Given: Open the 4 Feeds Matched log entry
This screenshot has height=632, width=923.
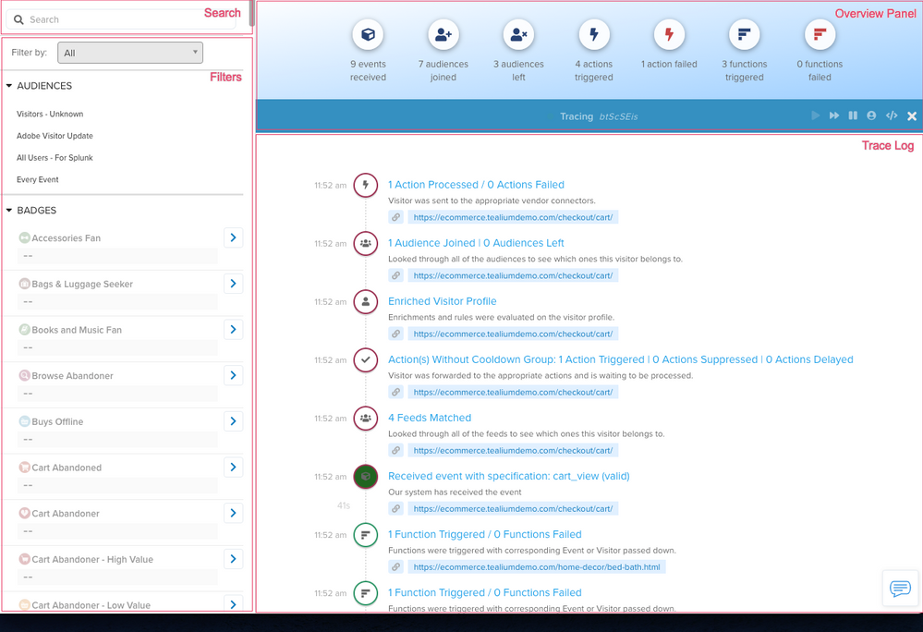Looking at the screenshot, I should 429,418.
